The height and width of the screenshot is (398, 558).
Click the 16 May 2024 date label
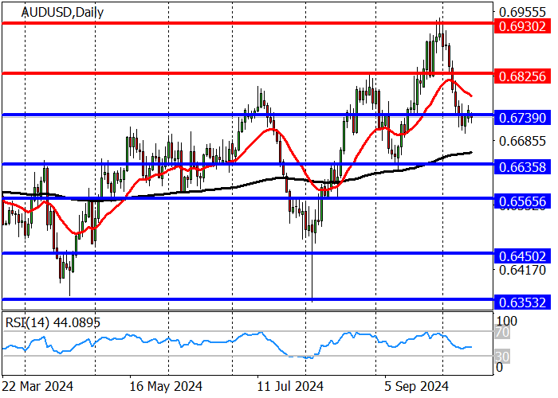coord(166,386)
